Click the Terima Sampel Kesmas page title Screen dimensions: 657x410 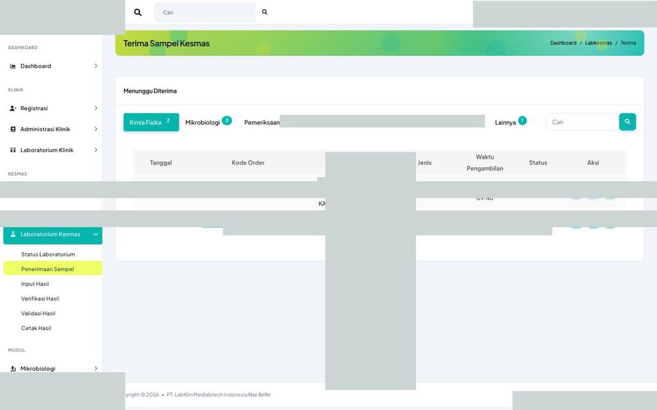pos(166,43)
